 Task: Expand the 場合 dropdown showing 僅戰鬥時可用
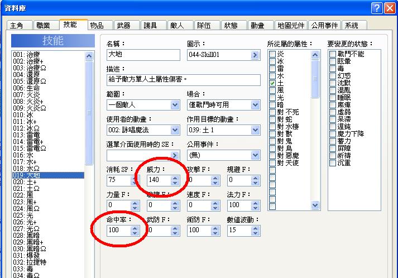[255, 105]
